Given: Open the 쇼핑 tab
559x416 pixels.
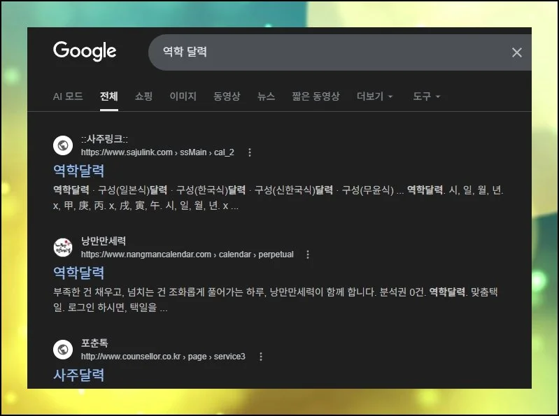Looking at the screenshot, I should (143, 96).
